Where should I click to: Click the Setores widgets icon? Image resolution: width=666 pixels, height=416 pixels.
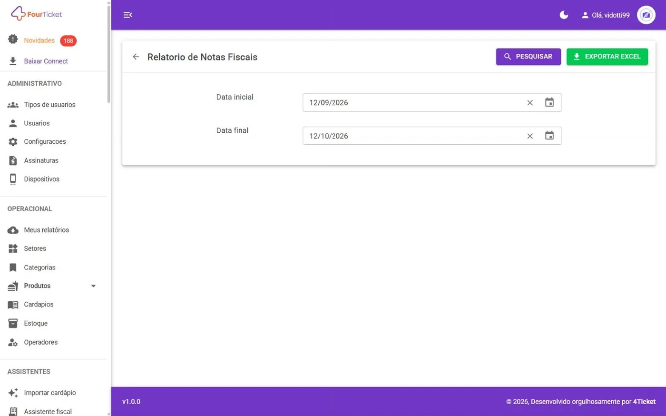coord(13,248)
